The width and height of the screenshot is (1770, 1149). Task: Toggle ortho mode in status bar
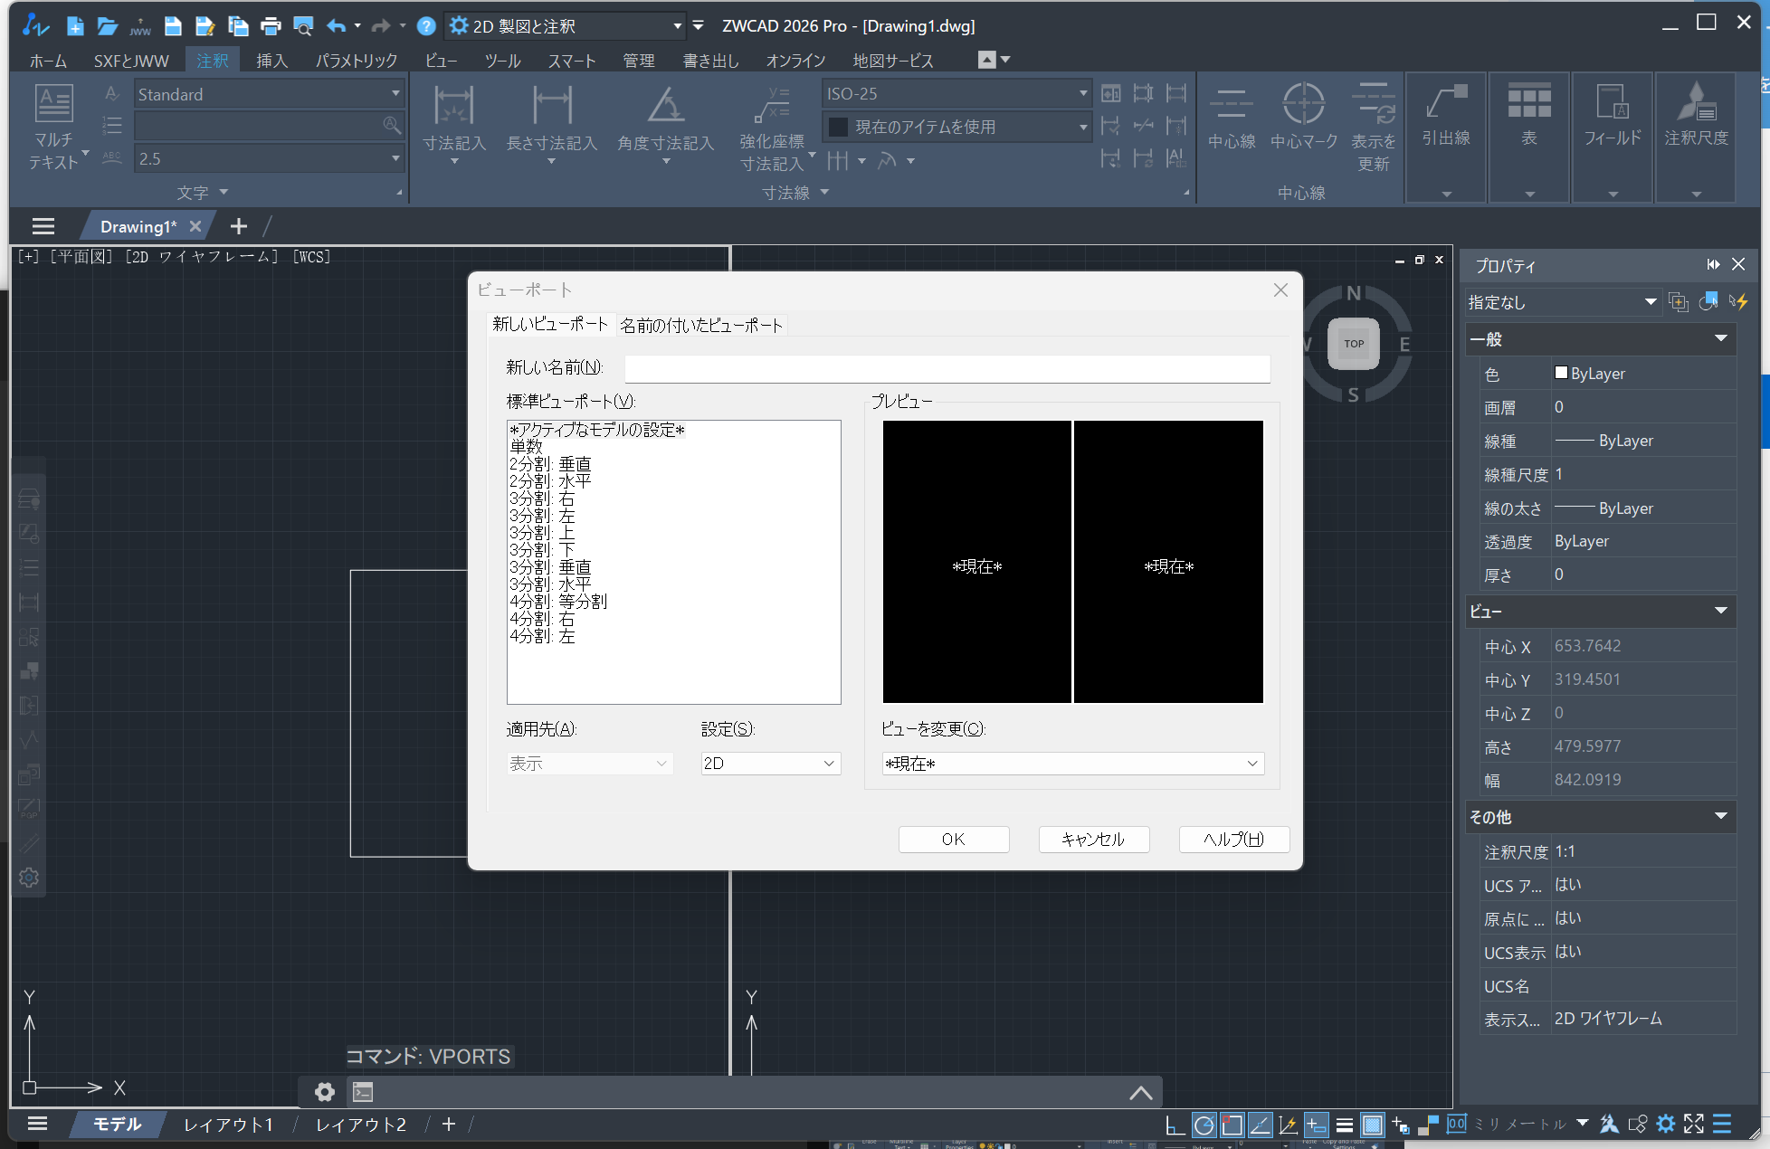pyautogui.click(x=1175, y=1125)
